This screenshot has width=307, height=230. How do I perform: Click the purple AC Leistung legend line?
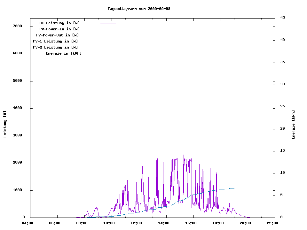coord(108,24)
